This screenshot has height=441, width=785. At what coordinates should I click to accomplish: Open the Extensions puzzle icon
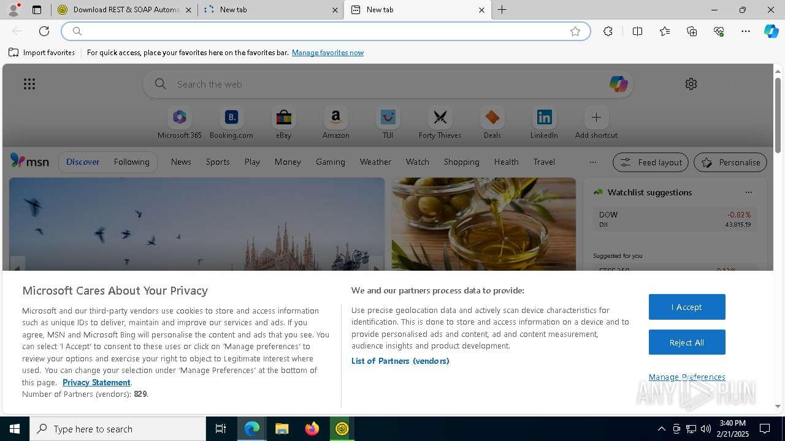pyautogui.click(x=608, y=31)
